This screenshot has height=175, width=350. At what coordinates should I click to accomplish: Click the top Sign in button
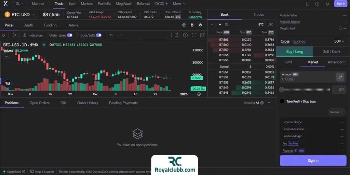(x=341, y=3)
